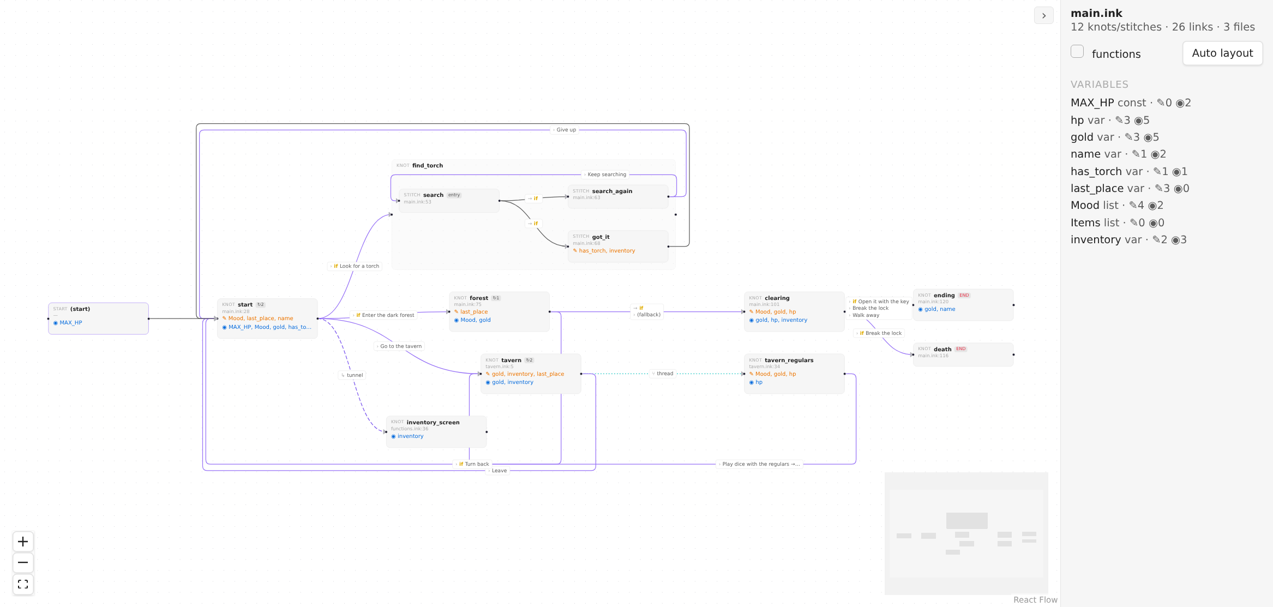
Task: Click the Auto layout button
Action: coord(1222,53)
